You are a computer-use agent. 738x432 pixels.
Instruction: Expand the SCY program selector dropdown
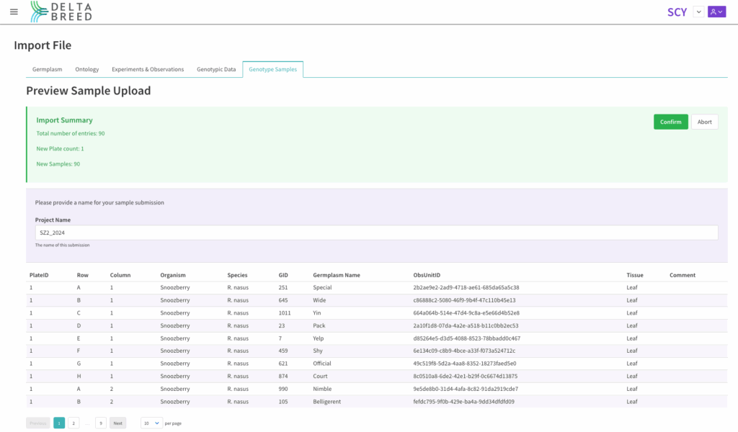tap(698, 12)
